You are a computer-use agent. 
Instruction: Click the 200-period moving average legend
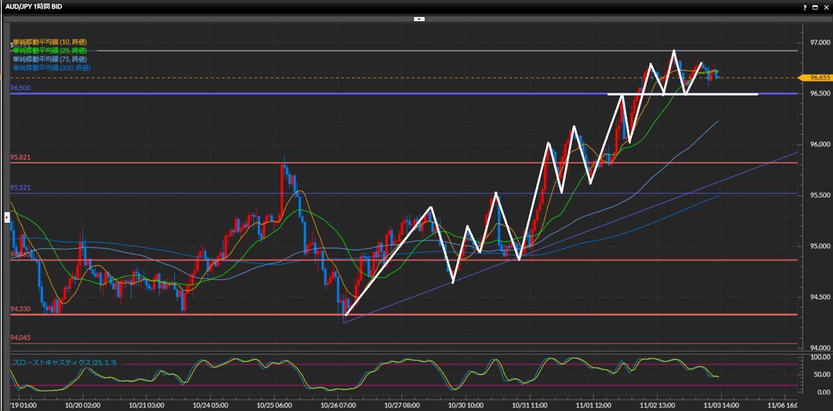[52, 68]
